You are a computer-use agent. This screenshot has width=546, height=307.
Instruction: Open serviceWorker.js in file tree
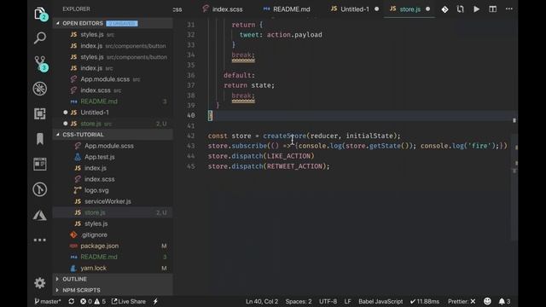pos(113,201)
